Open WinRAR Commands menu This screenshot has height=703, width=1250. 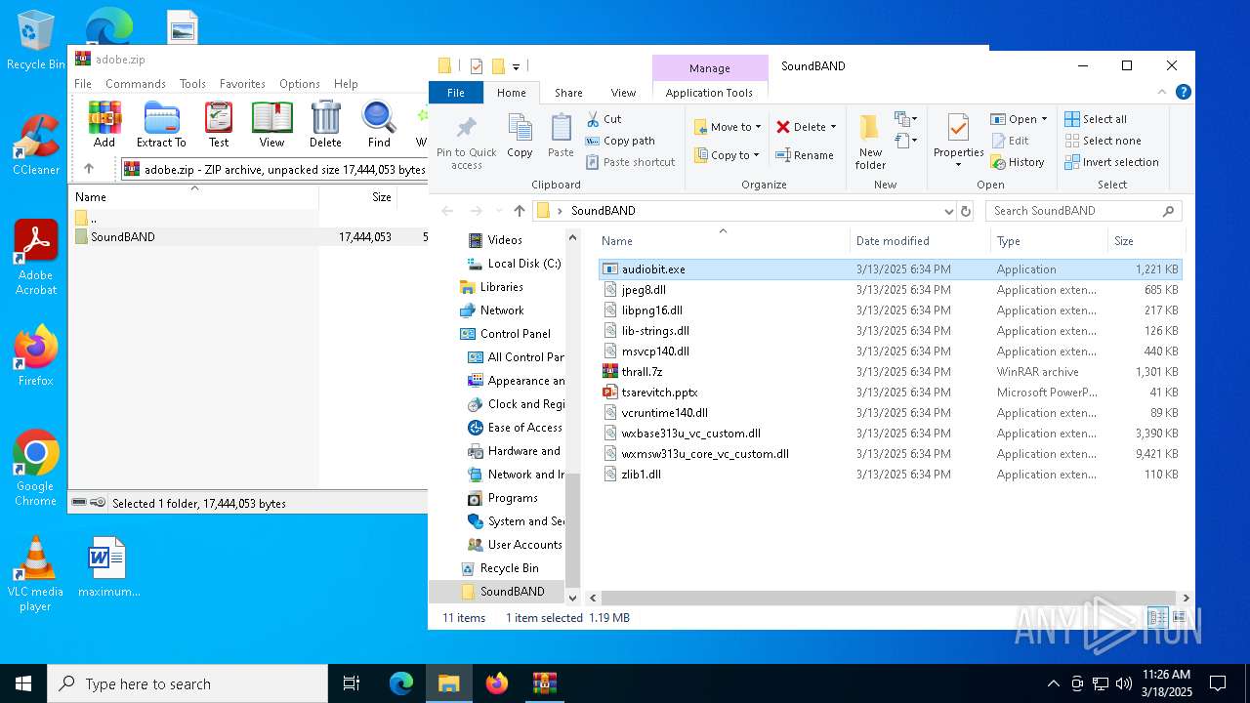click(136, 84)
